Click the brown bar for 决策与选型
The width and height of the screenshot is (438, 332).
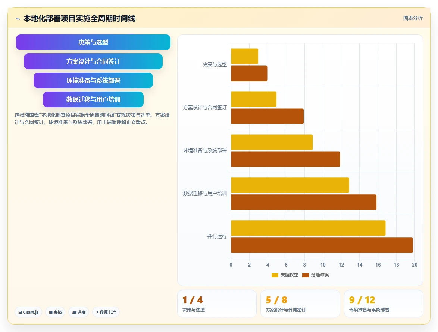pyautogui.click(x=249, y=73)
